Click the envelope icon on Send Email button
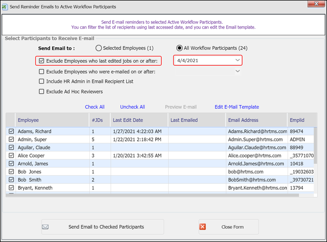 click(45, 227)
